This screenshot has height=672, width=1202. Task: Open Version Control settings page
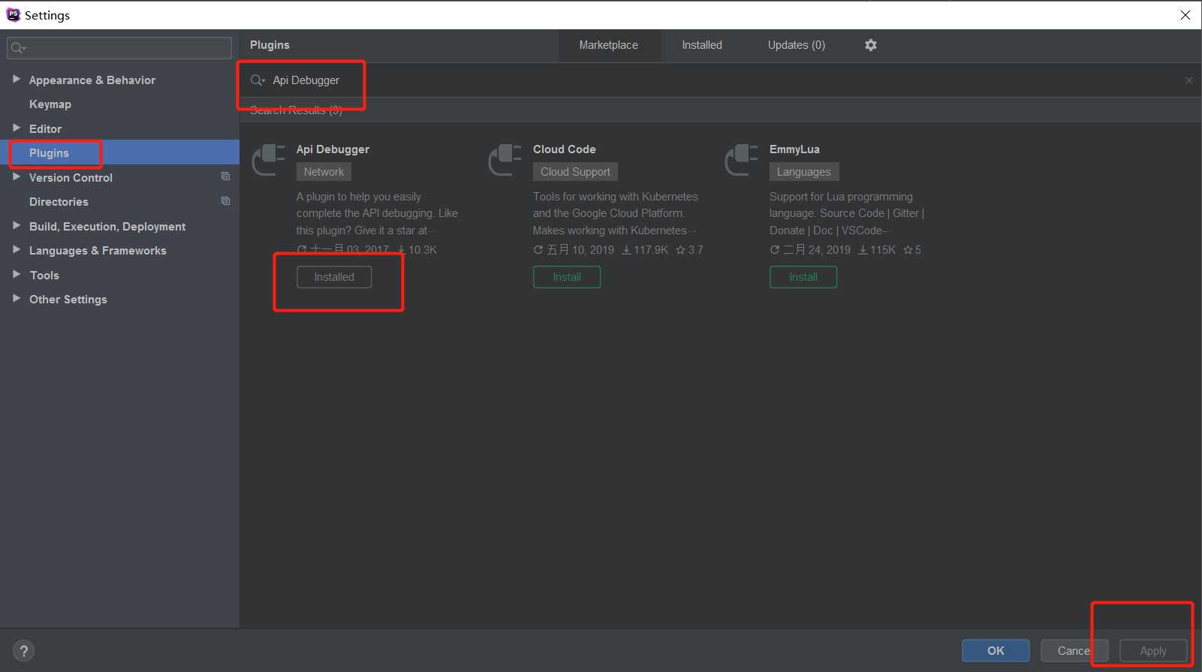tap(71, 178)
